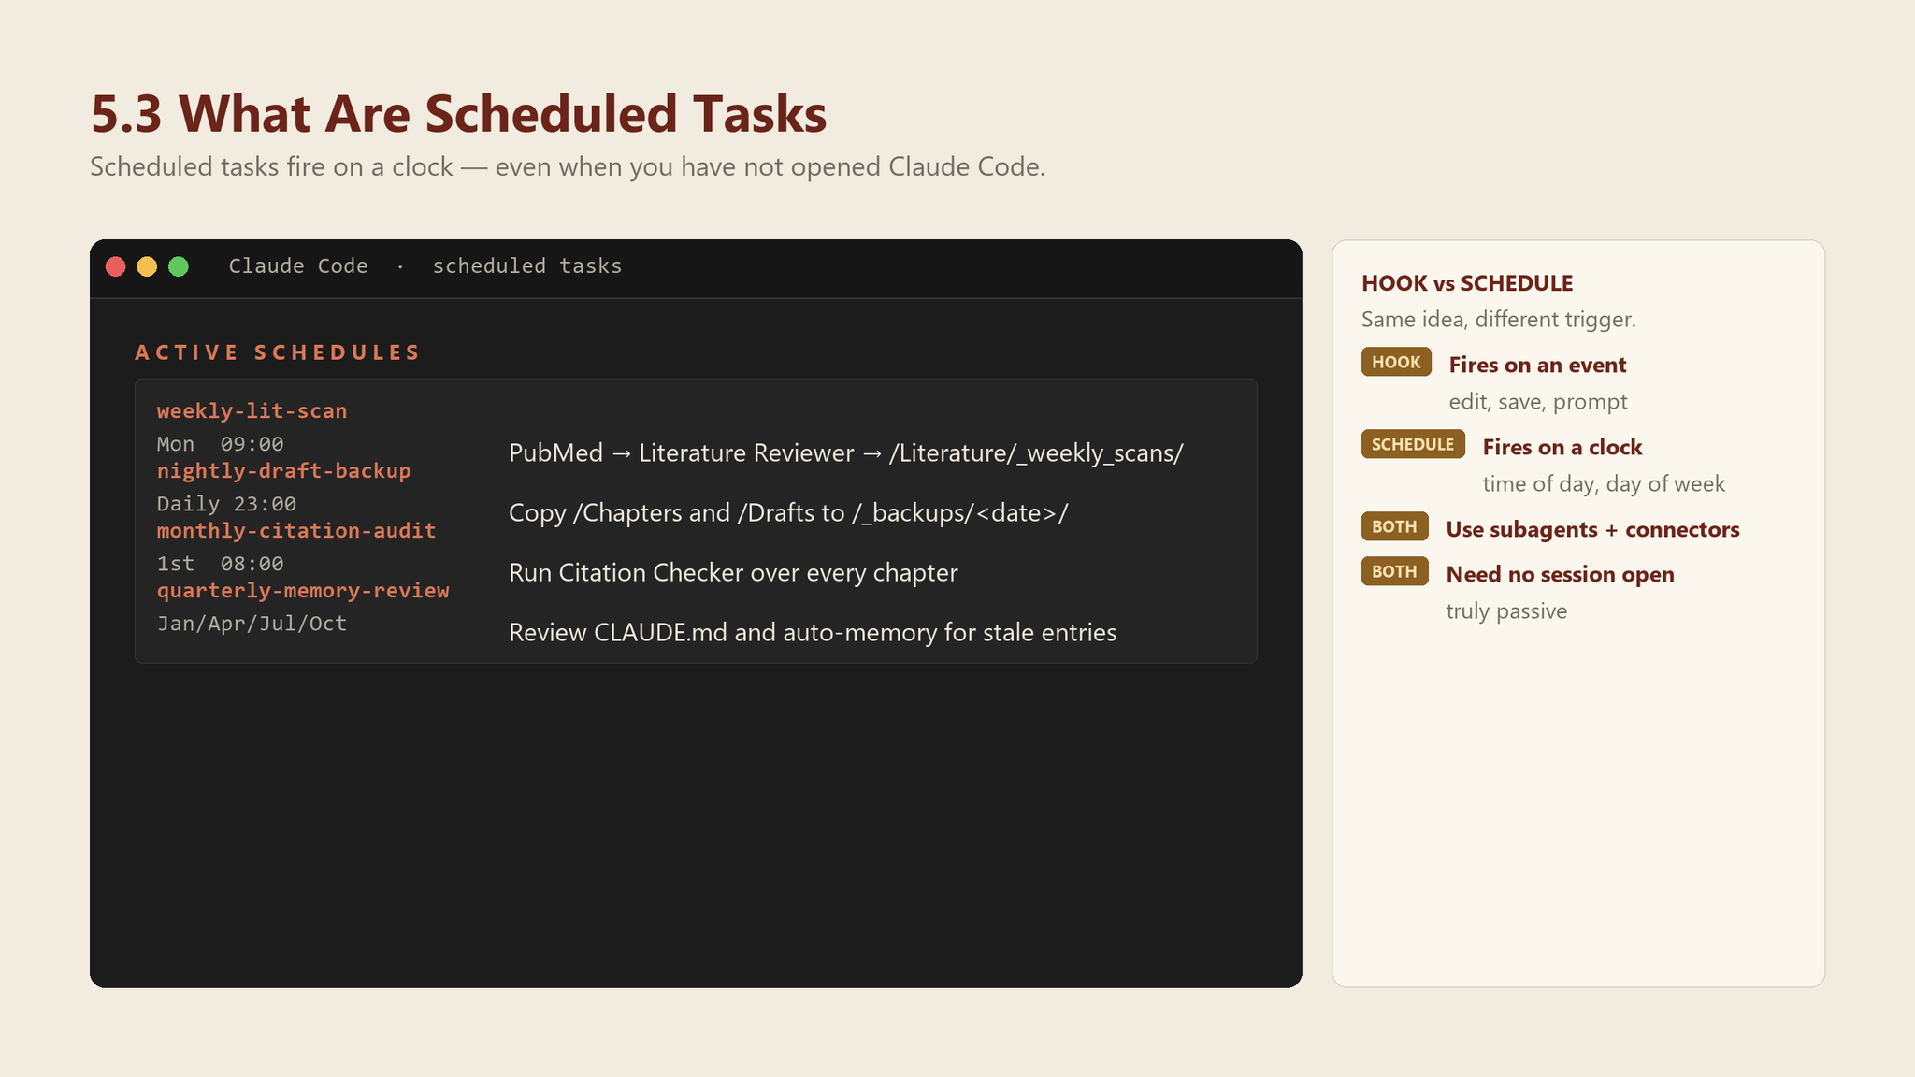Click the 'Copy /Chapters and /Drafts' description
Viewport: 1915px width, 1077px height.
788,513
